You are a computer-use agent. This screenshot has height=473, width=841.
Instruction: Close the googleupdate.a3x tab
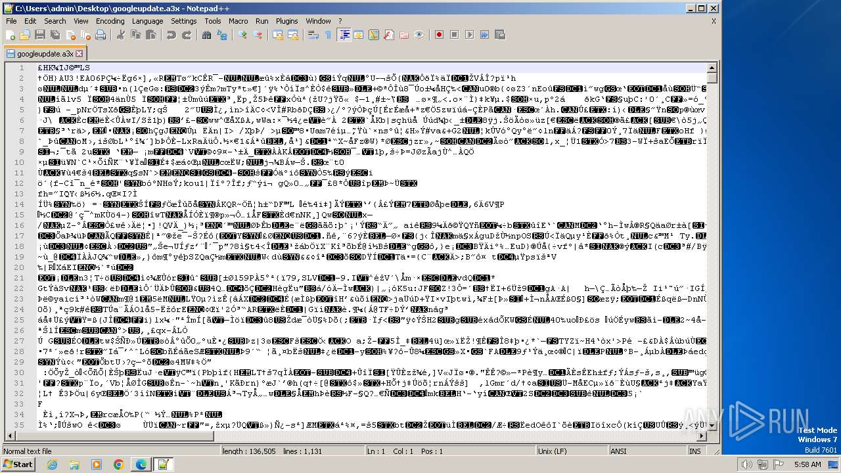pos(80,54)
